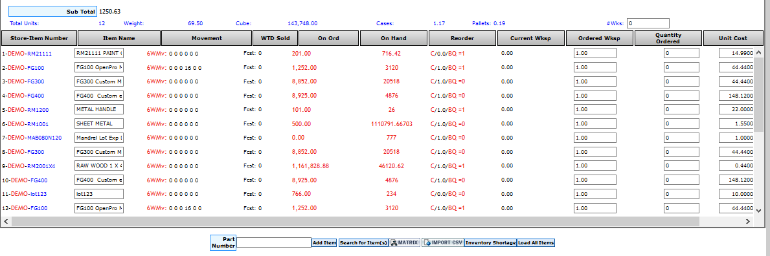Sort by the Item Name column header
The width and height of the screenshot is (770, 256).
[x=119, y=37]
